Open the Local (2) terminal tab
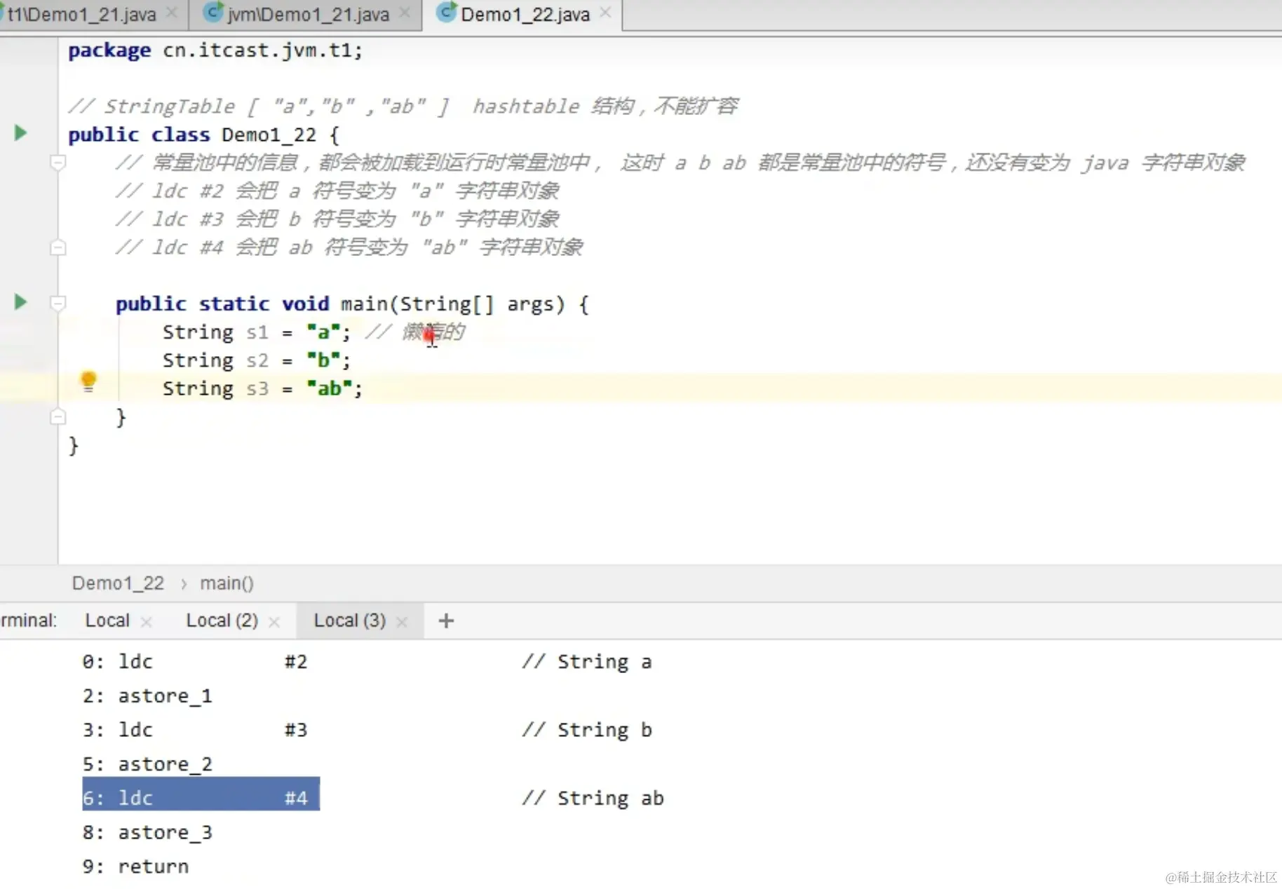The height and width of the screenshot is (889, 1282). click(x=222, y=620)
